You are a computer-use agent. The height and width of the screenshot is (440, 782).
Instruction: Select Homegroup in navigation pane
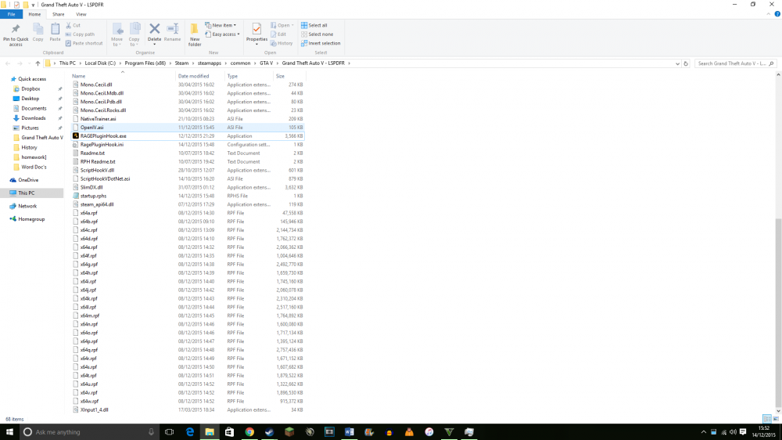31,218
